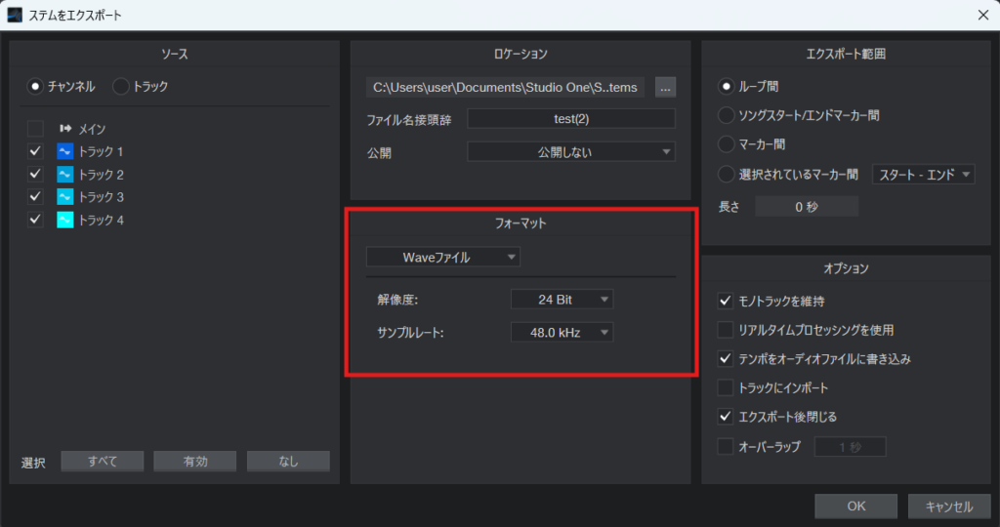Click the メイン output arrow icon
Screen dimensions: 1000x527
coord(65,129)
